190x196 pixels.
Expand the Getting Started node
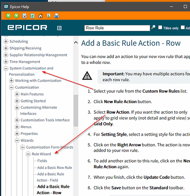pos(17,101)
